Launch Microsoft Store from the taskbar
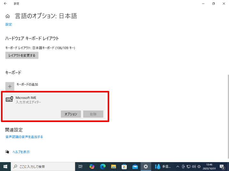This screenshot has height=171, width=229. click(x=124, y=166)
